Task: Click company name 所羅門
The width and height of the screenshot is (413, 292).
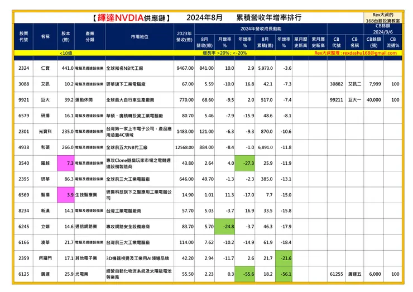Action: pyautogui.click(x=45, y=258)
